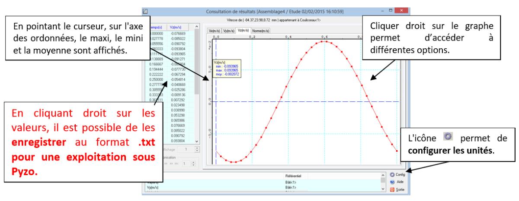Click the graph title Vitesse de … Coulisseau<1>
This screenshot has height=201, width=519.
click(273, 20)
